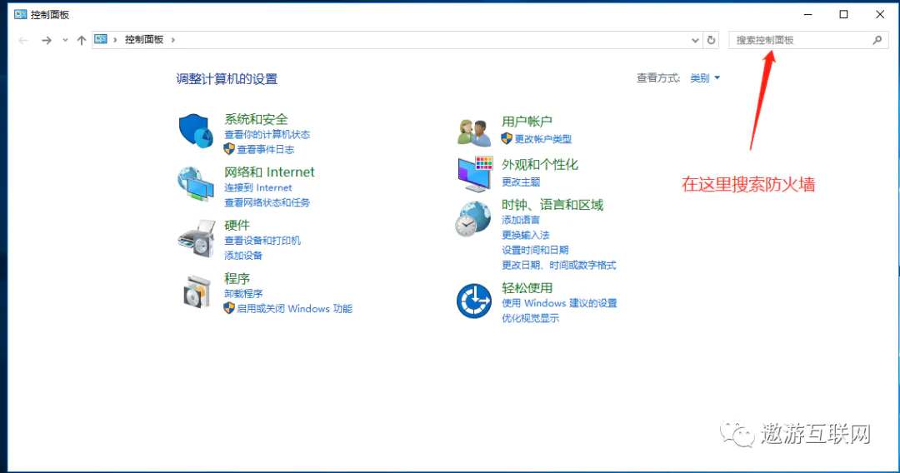Click 添加设备 link

point(242,256)
